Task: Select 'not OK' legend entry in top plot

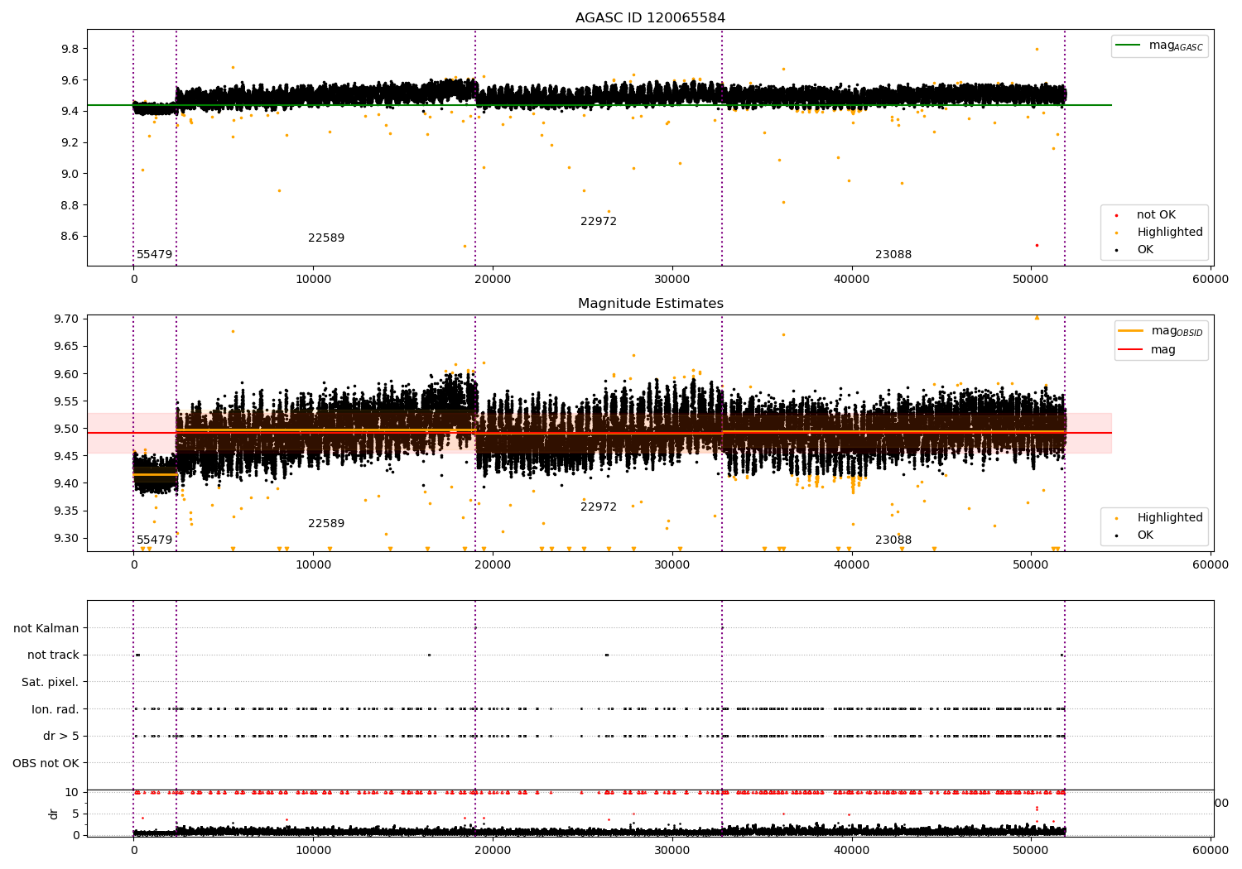Action: tap(1156, 215)
